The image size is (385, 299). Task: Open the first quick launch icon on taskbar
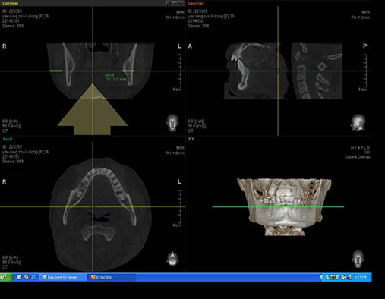tap(19, 277)
